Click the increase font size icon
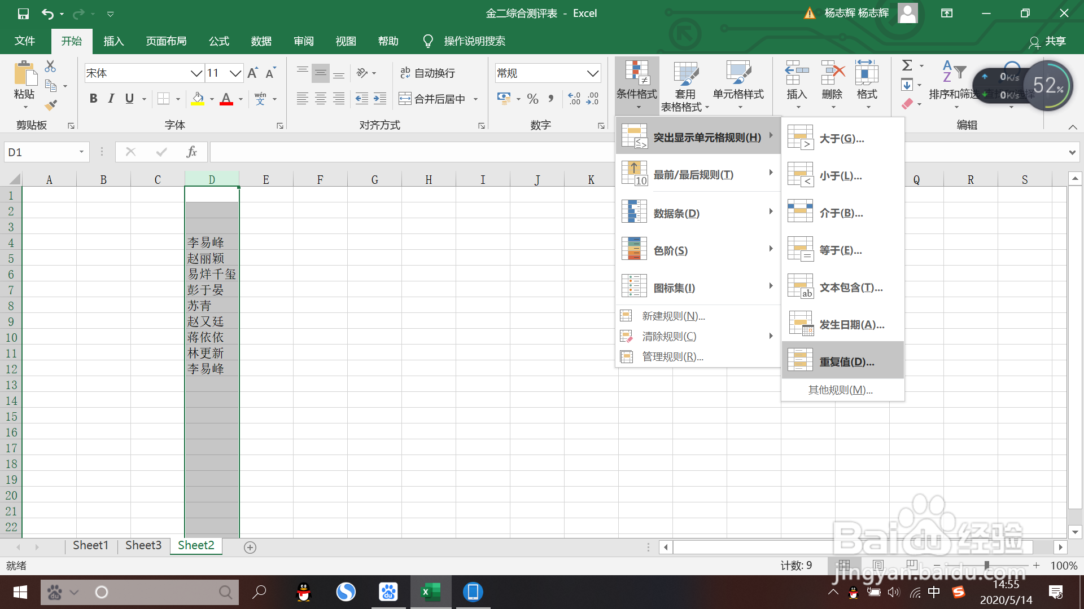 252,73
